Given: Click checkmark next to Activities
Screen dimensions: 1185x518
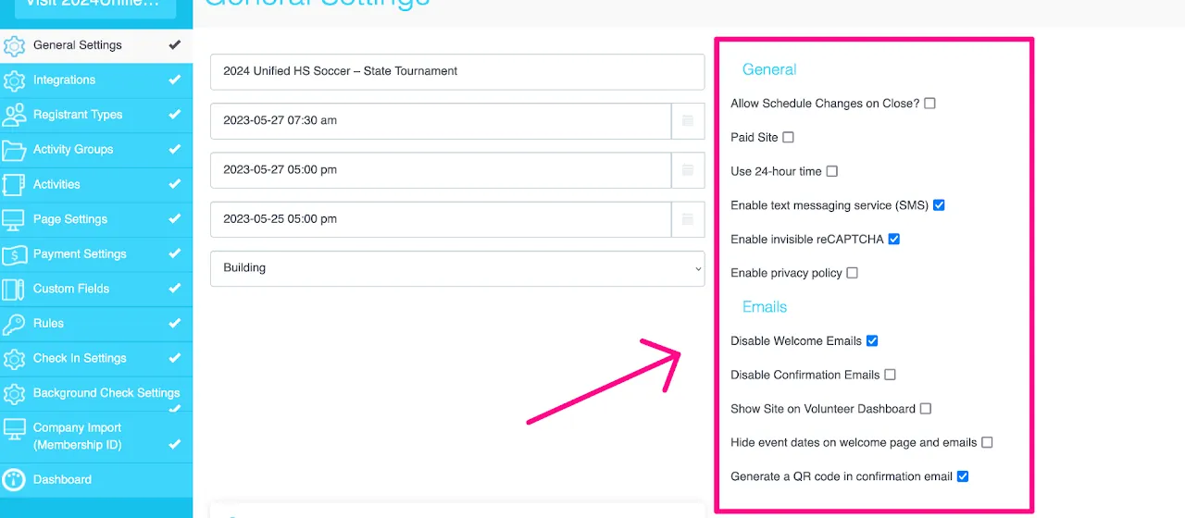Looking at the screenshot, I should point(174,184).
